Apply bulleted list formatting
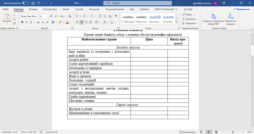This screenshot has width=254, height=134. 77,16
